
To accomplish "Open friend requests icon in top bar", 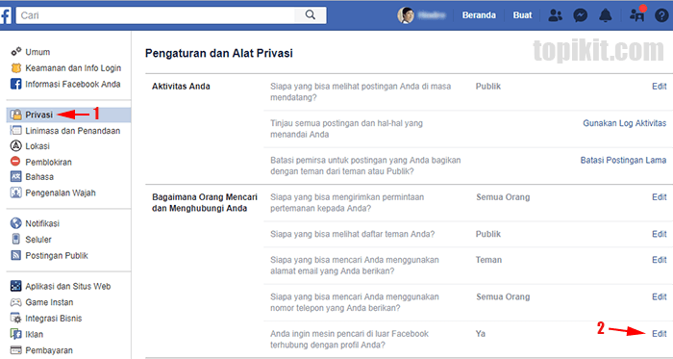I will point(556,15).
